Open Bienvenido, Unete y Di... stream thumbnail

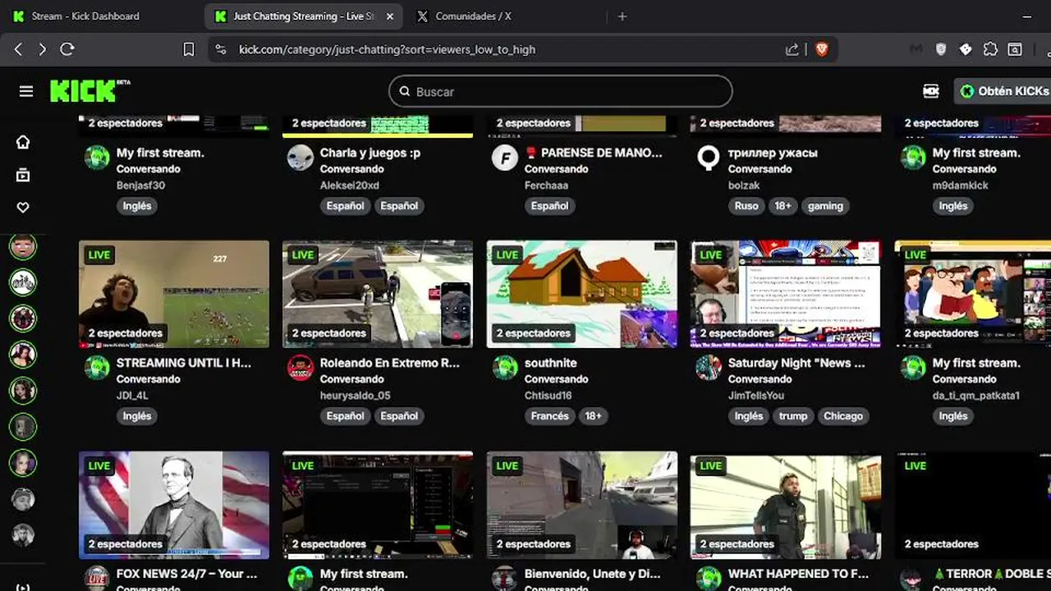(x=582, y=505)
